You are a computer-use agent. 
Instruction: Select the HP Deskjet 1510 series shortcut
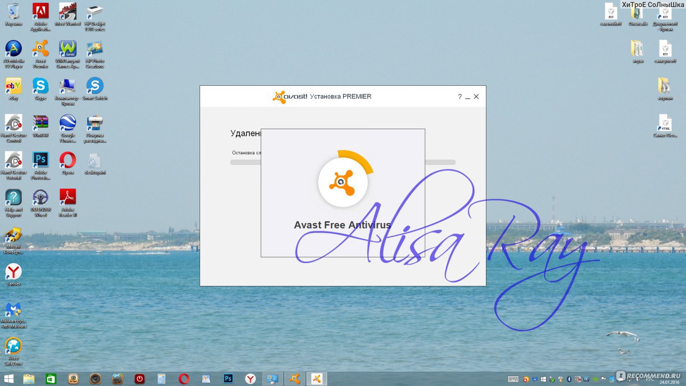click(x=95, y=17)
